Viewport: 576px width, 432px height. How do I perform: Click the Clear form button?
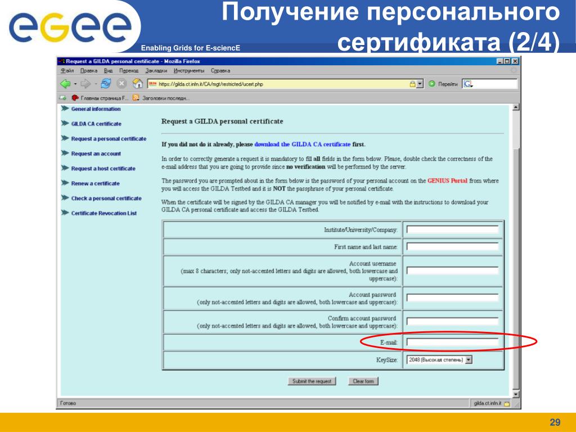[363, 381]
